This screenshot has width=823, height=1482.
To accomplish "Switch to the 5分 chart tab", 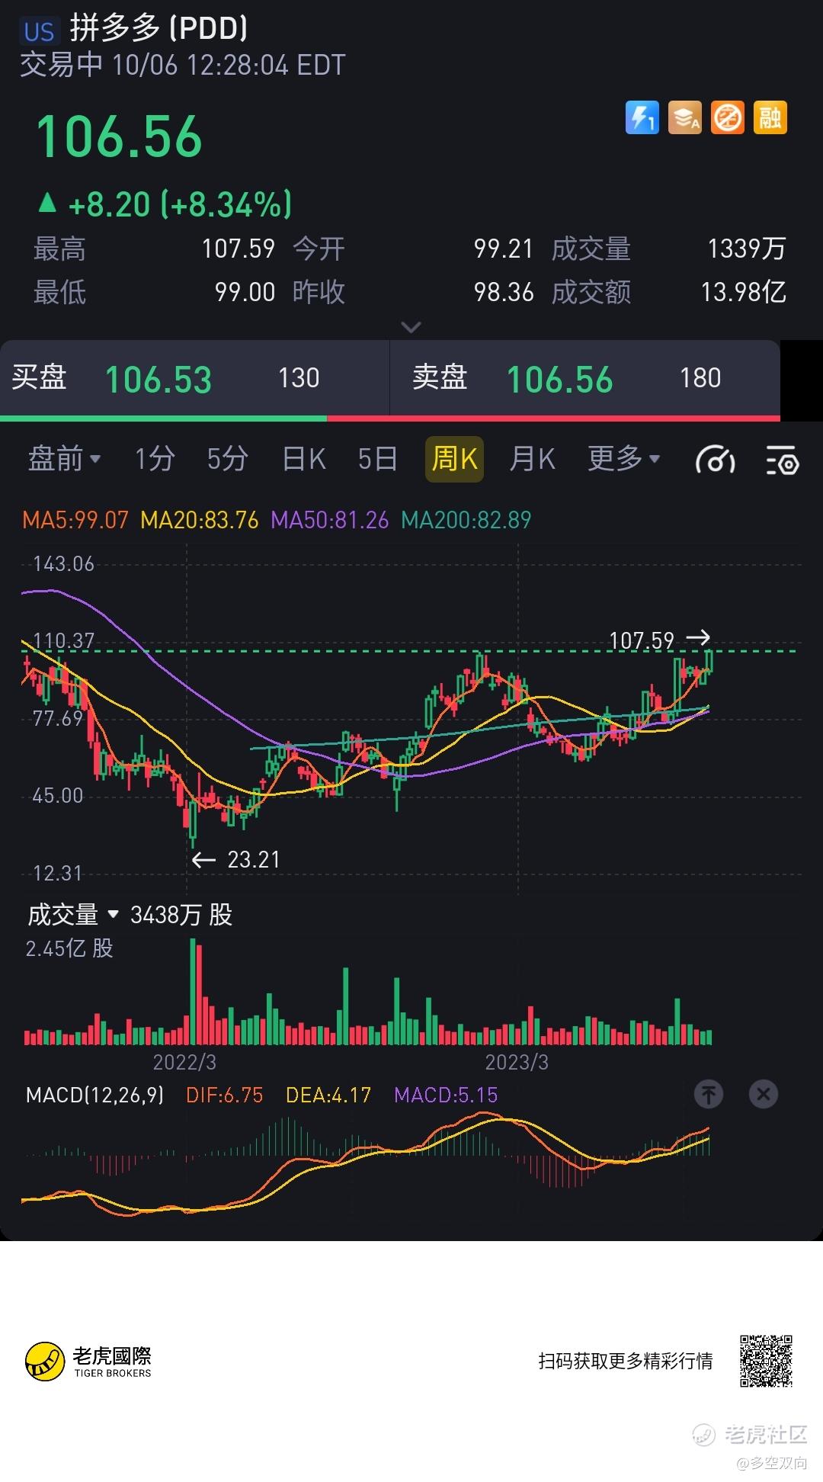I will tap(227, 459).
